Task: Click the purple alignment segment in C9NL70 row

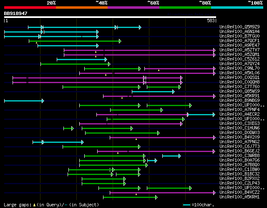Action: [x=180, y=69]
